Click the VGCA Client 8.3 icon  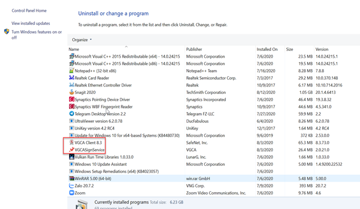point(71,142)
